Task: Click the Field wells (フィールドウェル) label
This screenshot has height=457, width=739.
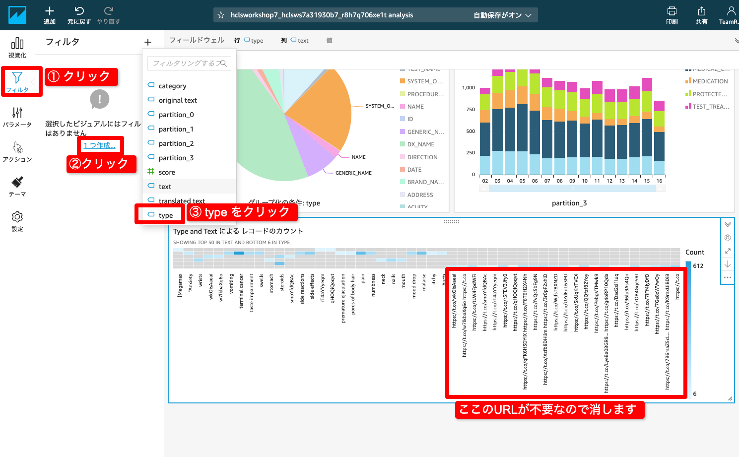Action: click(x=197, y=40)
